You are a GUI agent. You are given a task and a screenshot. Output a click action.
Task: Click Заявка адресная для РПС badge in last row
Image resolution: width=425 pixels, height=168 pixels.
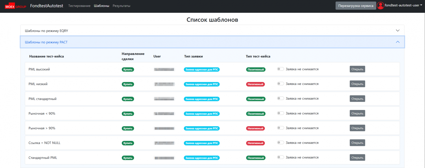point(202,158)
